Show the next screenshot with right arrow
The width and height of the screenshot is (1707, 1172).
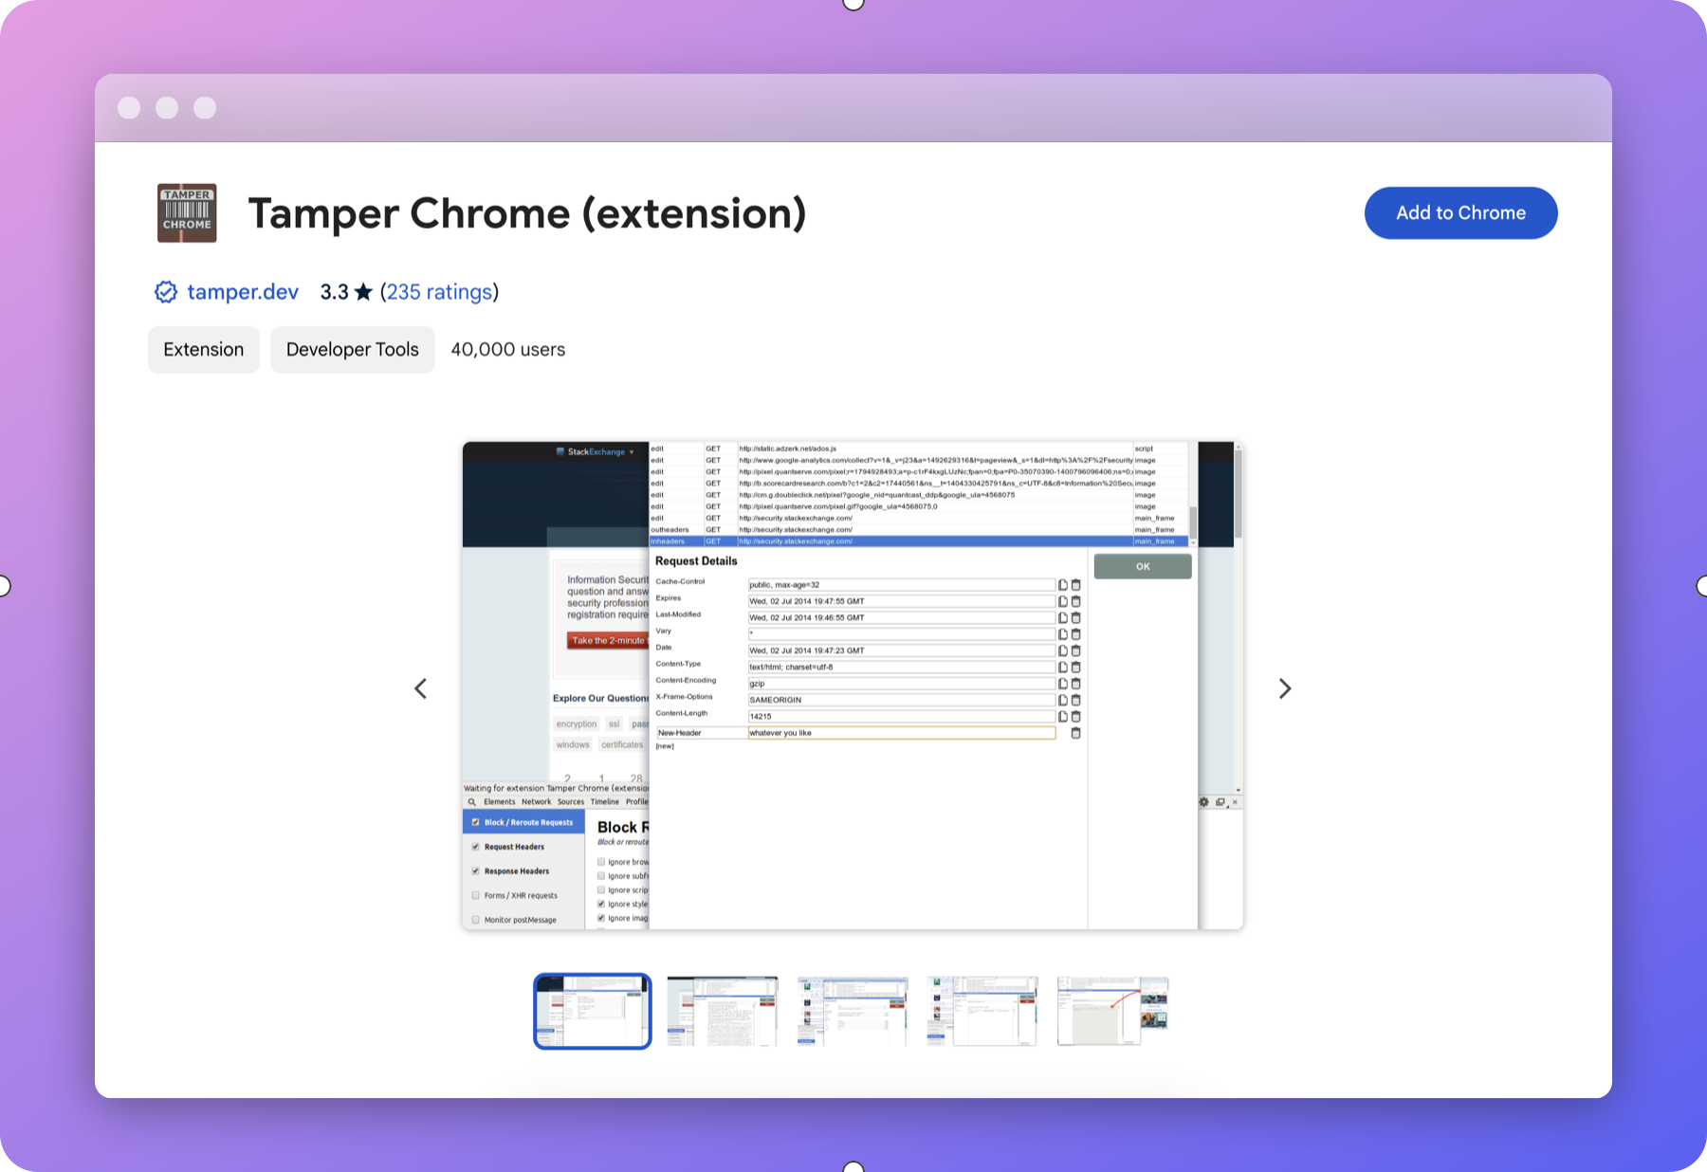[x=1286, y=688]
